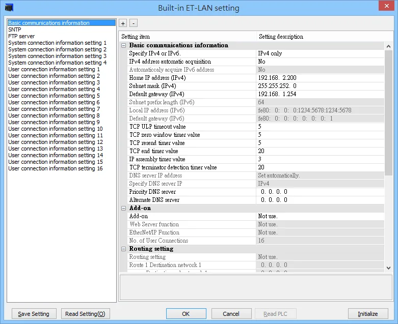Click the Initialize button

pos(368,314)
